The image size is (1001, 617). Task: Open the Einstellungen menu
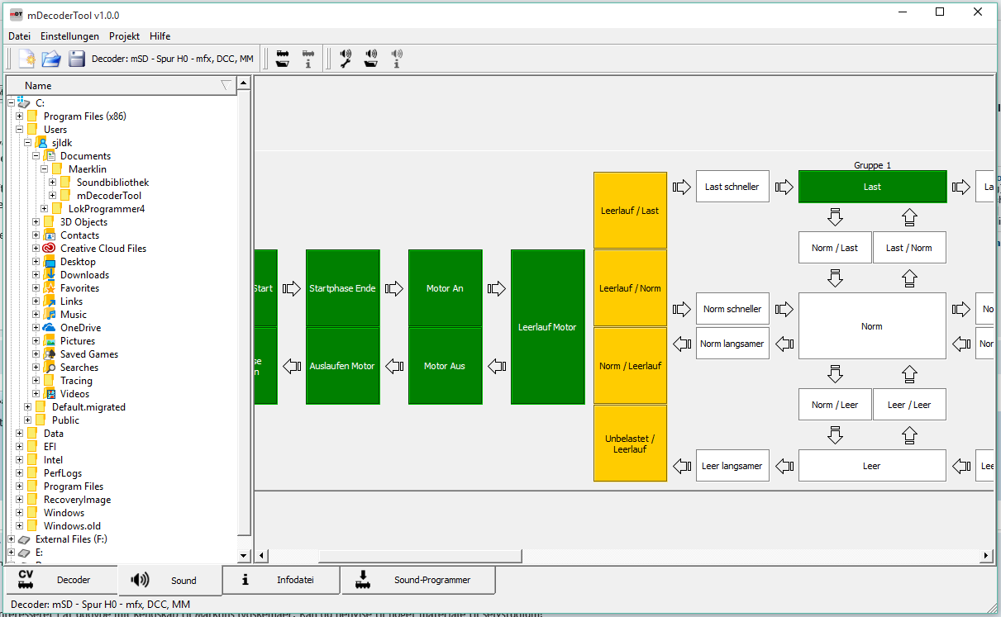tap(69, 36)
